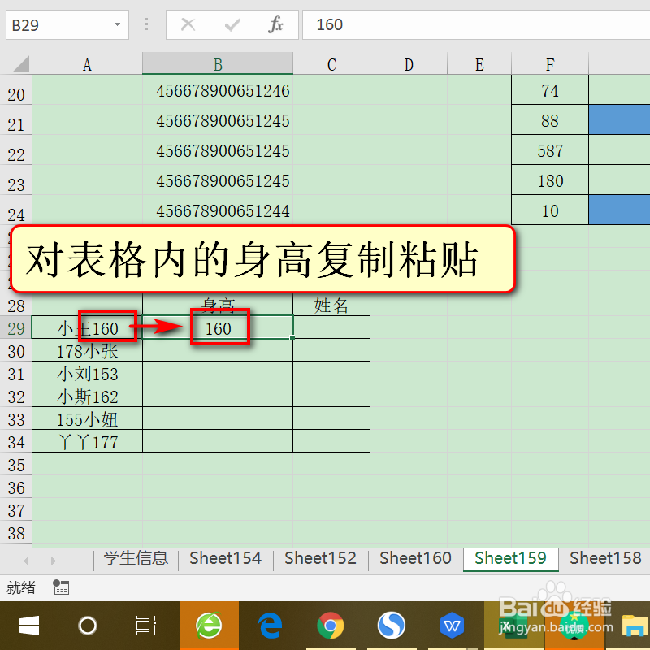Click the Windows Start button
The height and width of the screenshot is (650, 650).
29,626
